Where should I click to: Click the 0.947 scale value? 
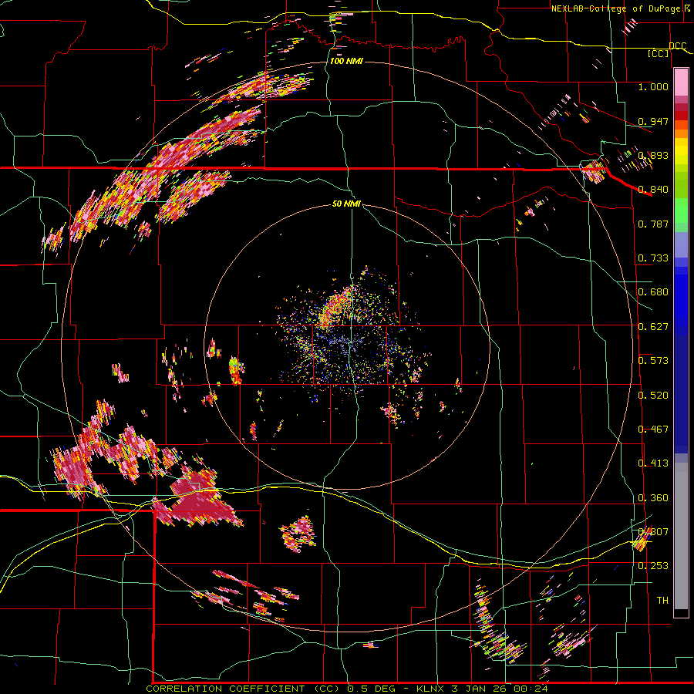(x=653, y=121)
